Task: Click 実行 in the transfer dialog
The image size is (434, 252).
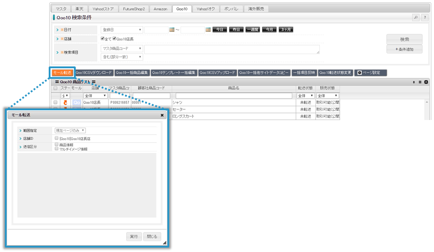Action: pos(134,236)
